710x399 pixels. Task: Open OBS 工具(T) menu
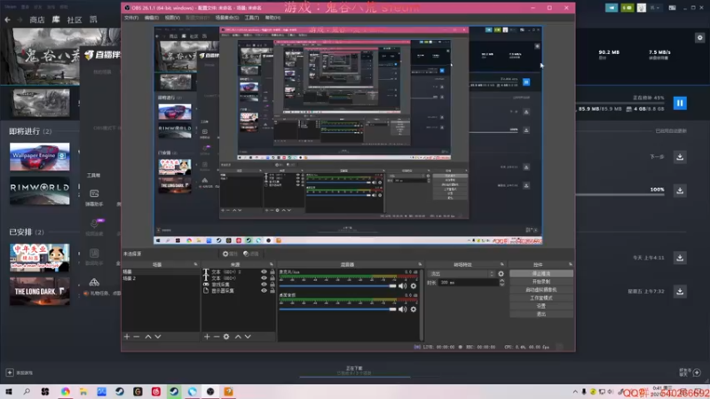(x=252, y=18)
